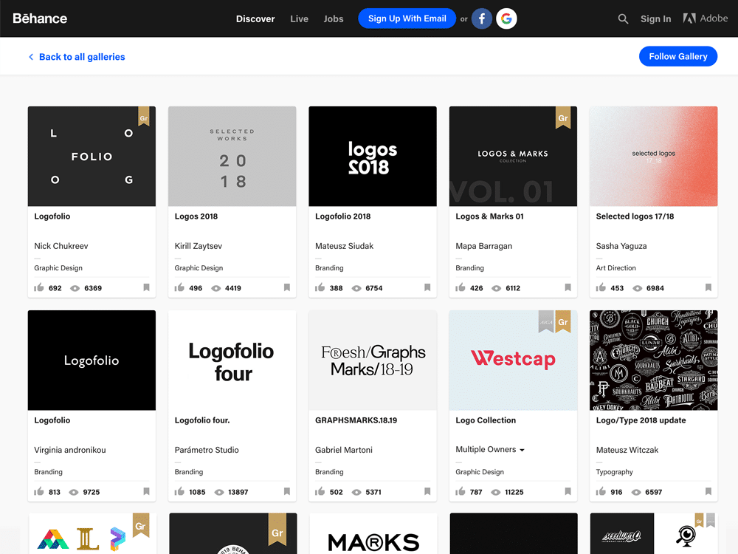Expand the Multiple Owners dropdown
738x554 pixels.
pos(490,449)
